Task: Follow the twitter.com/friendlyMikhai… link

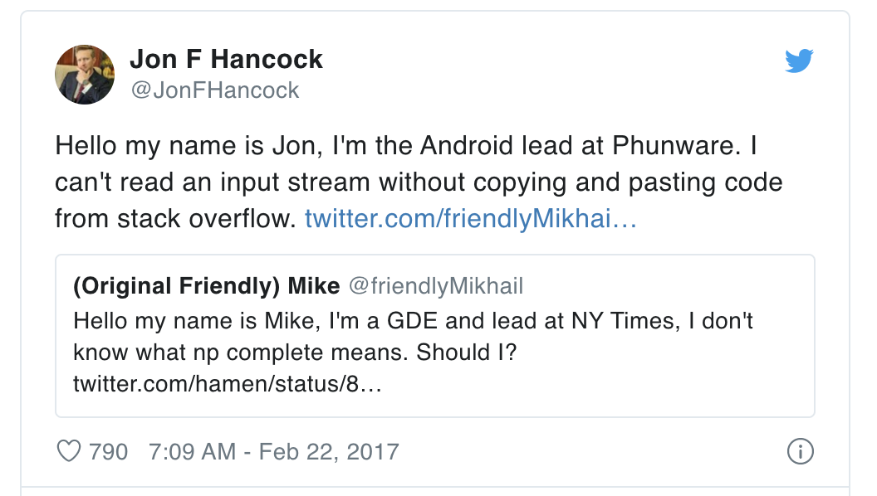Action: pyautogui.click(x=471, y=218)
